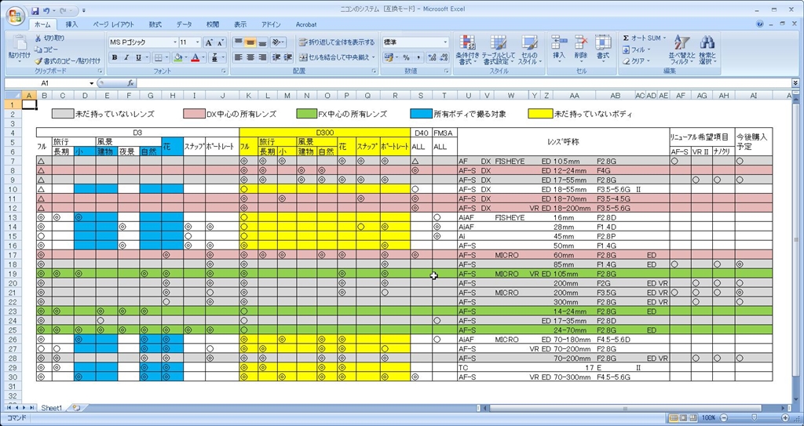Open the MS P Gothic font dropdown

(174, 42)
